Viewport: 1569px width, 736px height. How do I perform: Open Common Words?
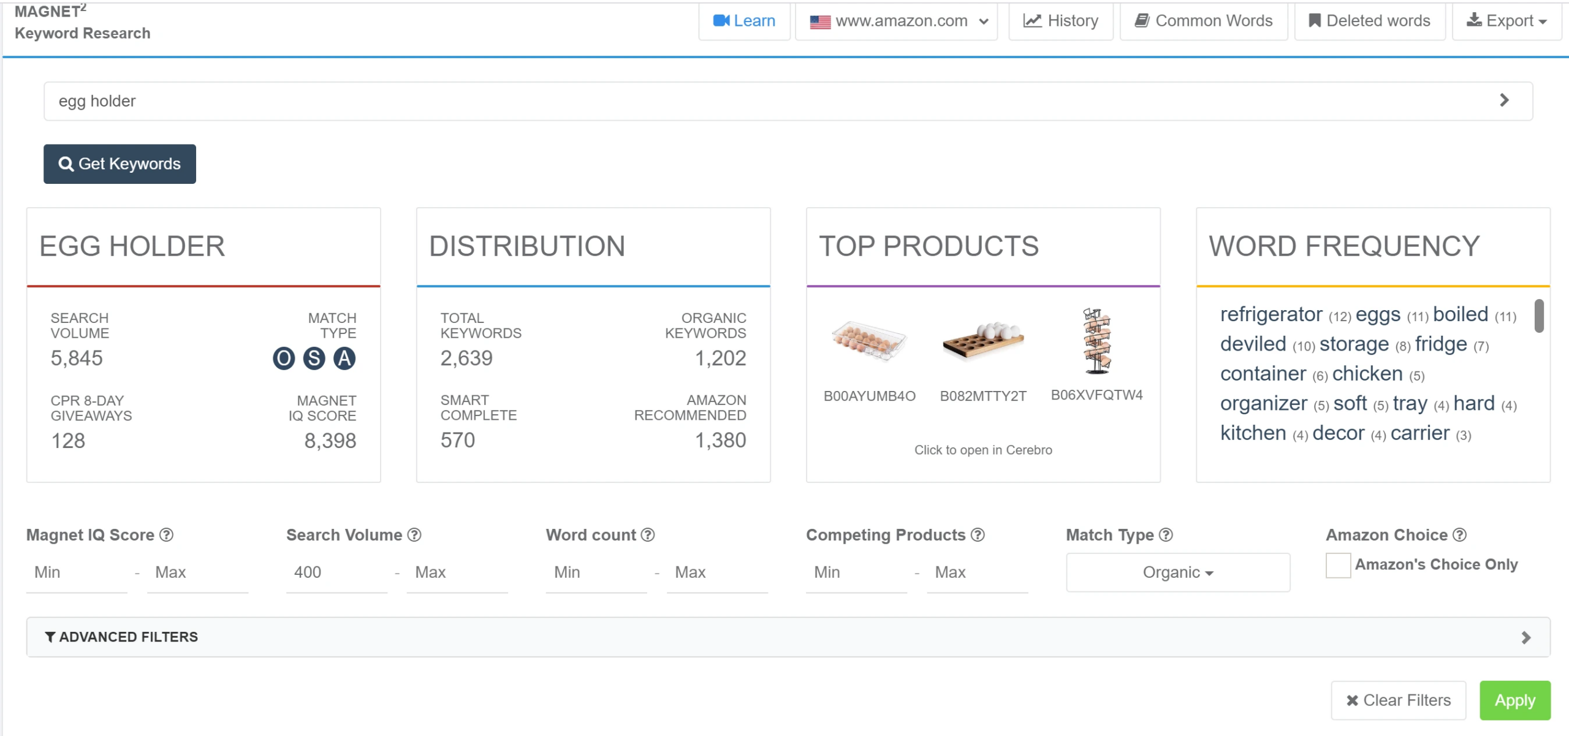(x=1204, y=21)
